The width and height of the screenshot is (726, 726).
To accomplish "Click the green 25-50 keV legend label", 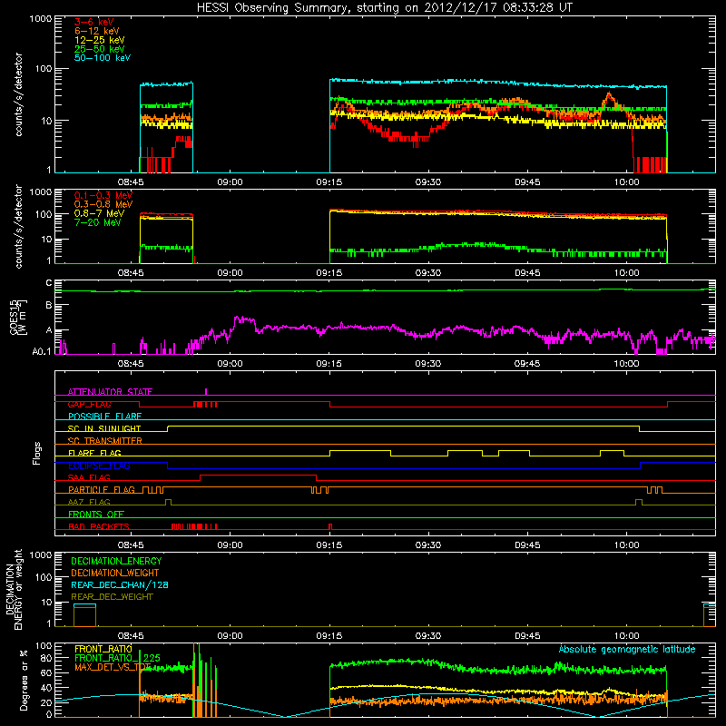I will pyautogui.click(x=99, y=49).
